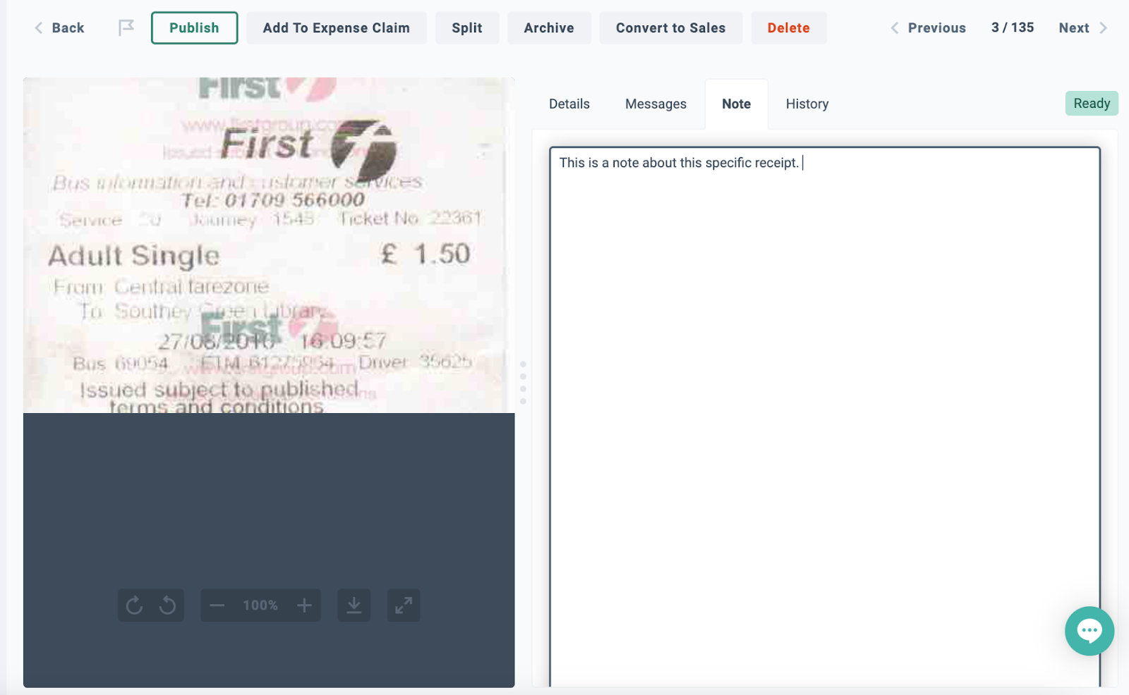
Task: Convert the item to Sales
Action: (x=670, y=28)
